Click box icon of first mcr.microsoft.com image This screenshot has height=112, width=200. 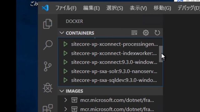(x=74, y=100)
